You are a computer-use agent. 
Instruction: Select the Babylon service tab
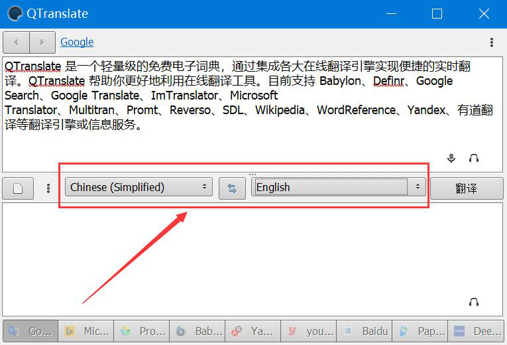pos(197,331)
